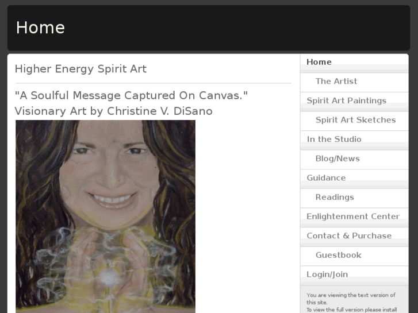
Task: Visit the Enlightenment Center page
Action: pos(352,217)
